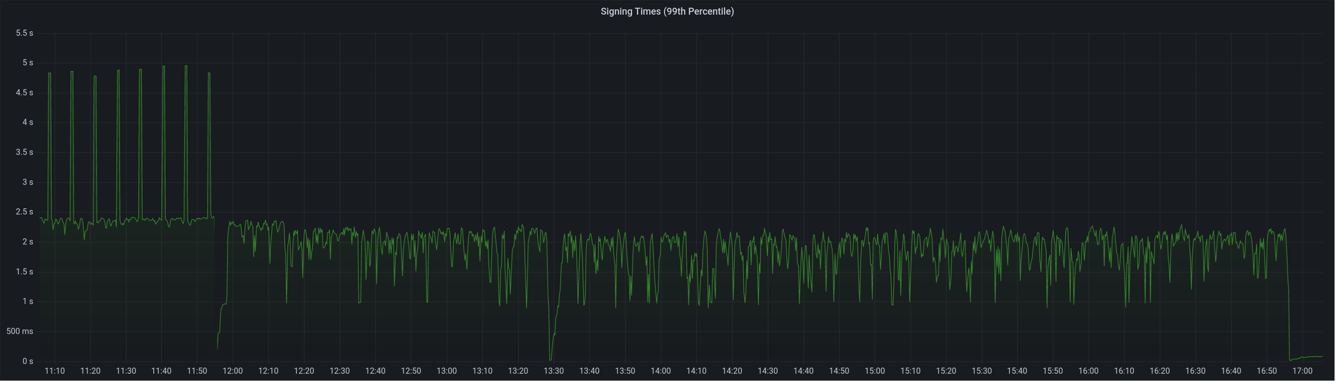Screen dimensions: 1337x381
Task: Click the 14:40 time axis label
Action: click(x=803, y=371)
